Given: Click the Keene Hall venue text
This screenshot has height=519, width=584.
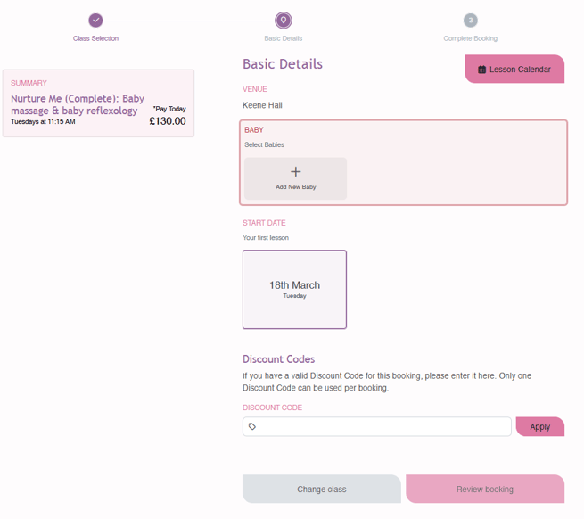Looking at the screenshot, I should (x=263, y=105).
